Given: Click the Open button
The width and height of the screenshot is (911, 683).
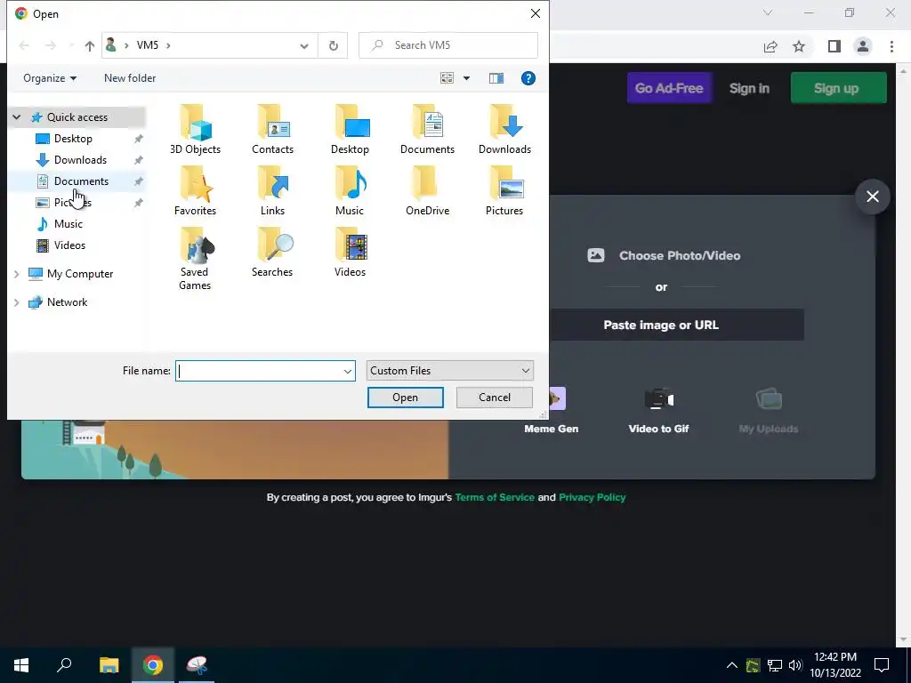Looking at the screenshot, I should 405,398.
